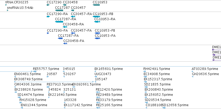The width and height of the screenshot is (221, 109).
Task: Select the EK117142.5prime label
Action: (78, 105)
